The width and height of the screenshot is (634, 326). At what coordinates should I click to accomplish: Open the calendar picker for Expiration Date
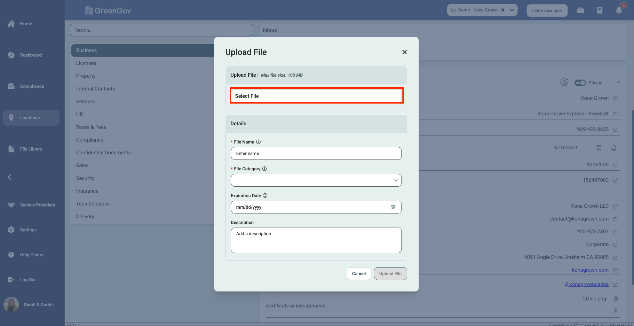393,207
